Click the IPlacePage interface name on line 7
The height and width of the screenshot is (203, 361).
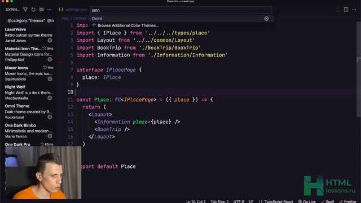[x=121, y=70]
